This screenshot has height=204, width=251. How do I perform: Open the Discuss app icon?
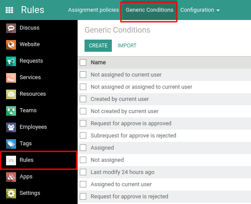click(x=11, y=28)
